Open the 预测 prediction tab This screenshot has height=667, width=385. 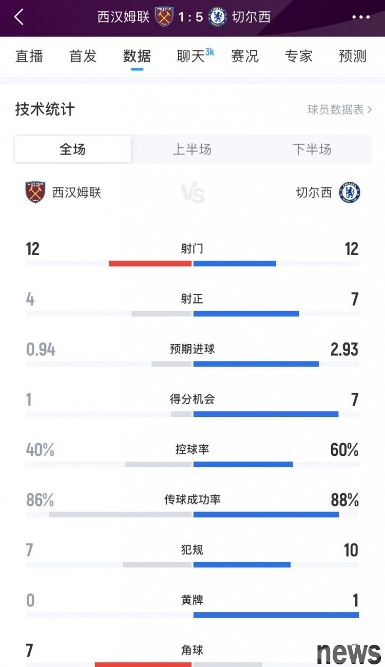(353, 56)
